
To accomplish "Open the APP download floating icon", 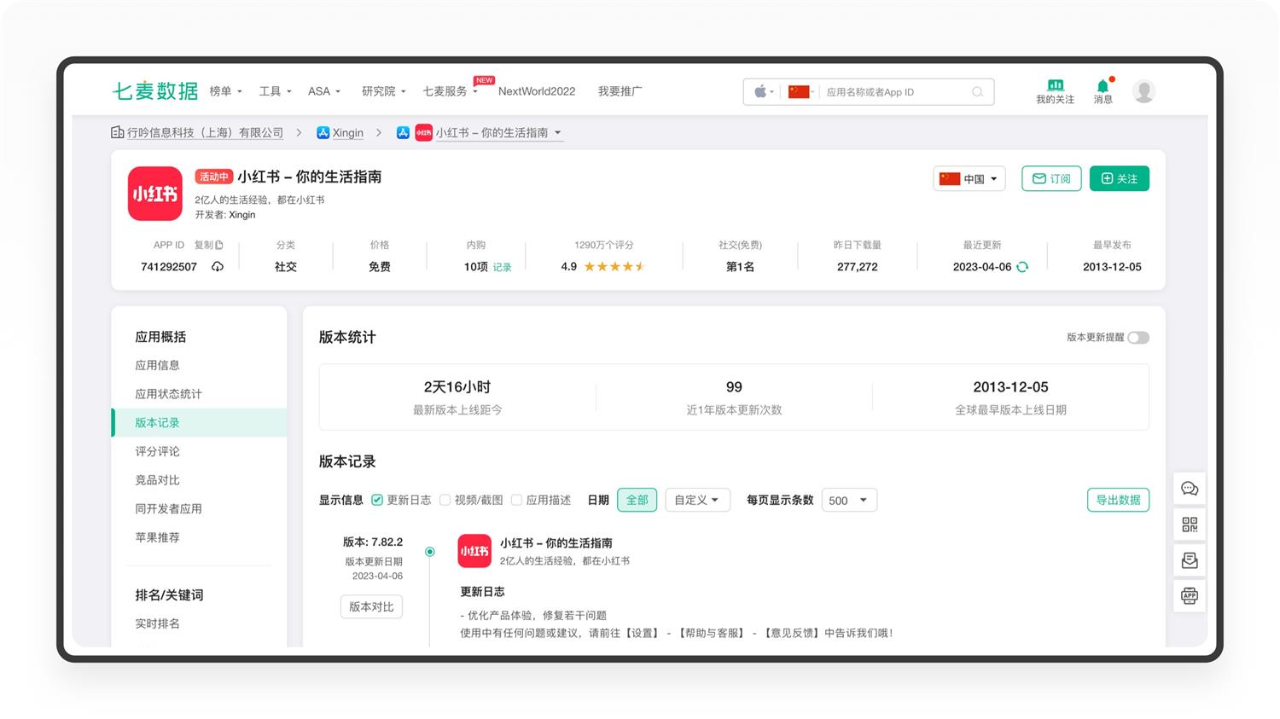I will tap(1190, 595).
